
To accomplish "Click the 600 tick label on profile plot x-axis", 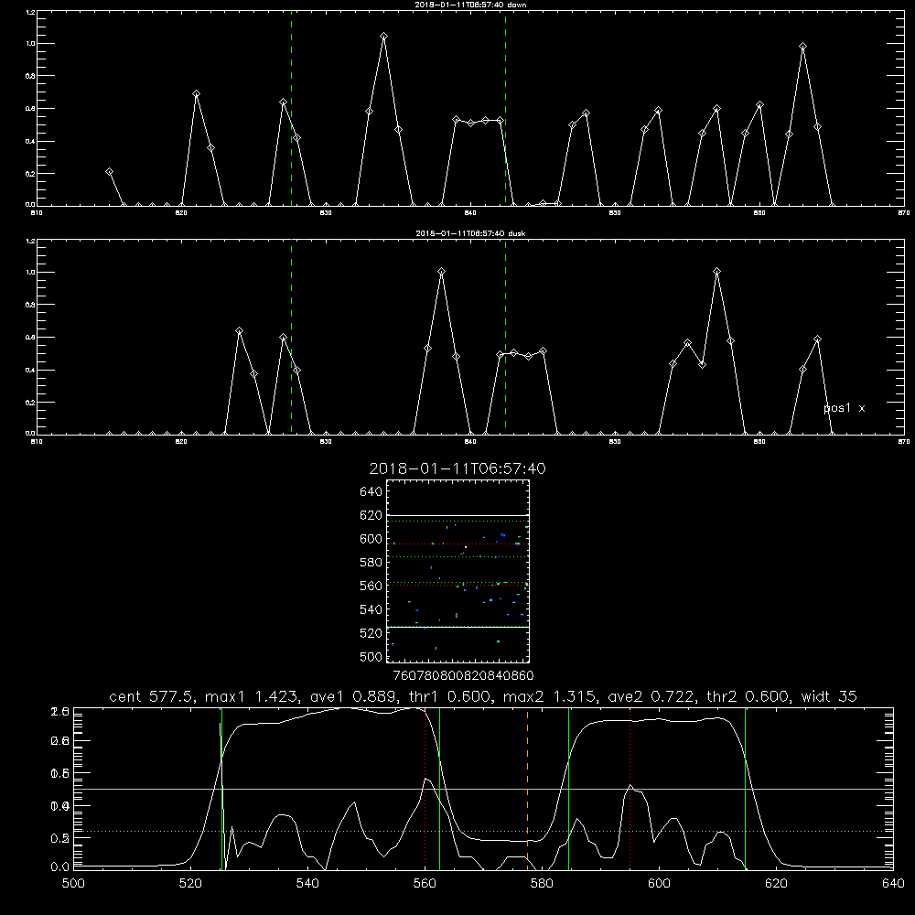I will point(659,884).
